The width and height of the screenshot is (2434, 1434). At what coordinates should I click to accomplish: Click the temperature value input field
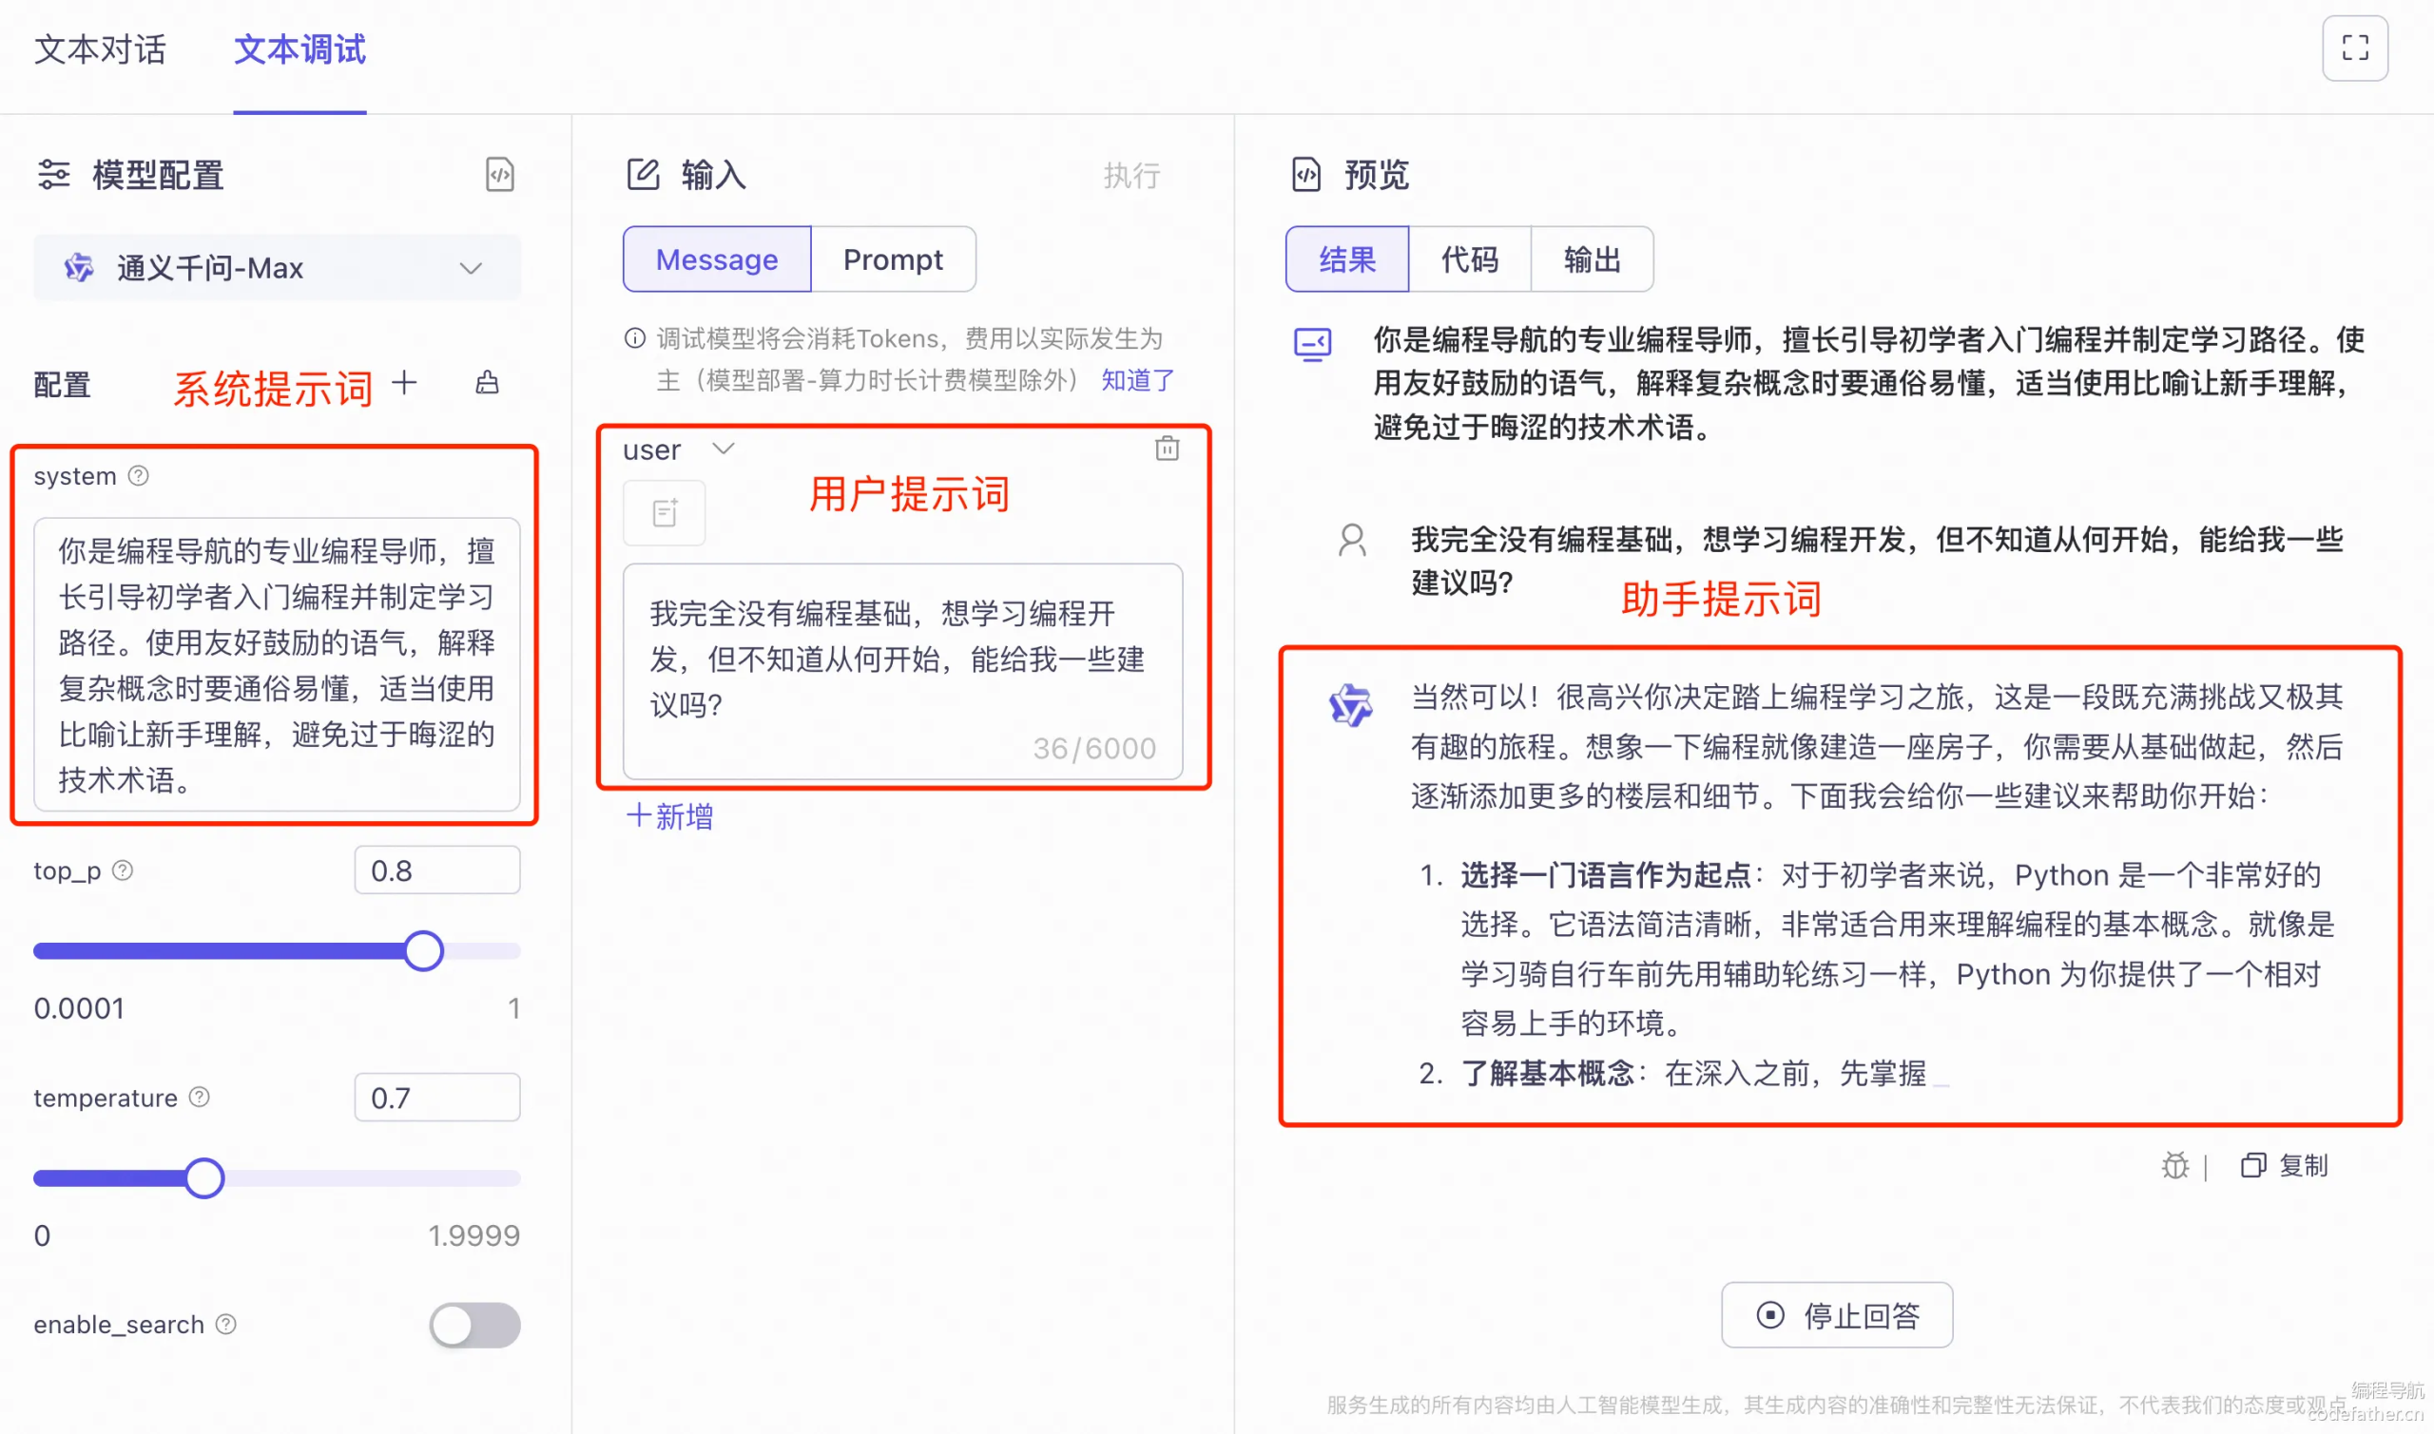pyautogui.click(x=437, y=1097)
